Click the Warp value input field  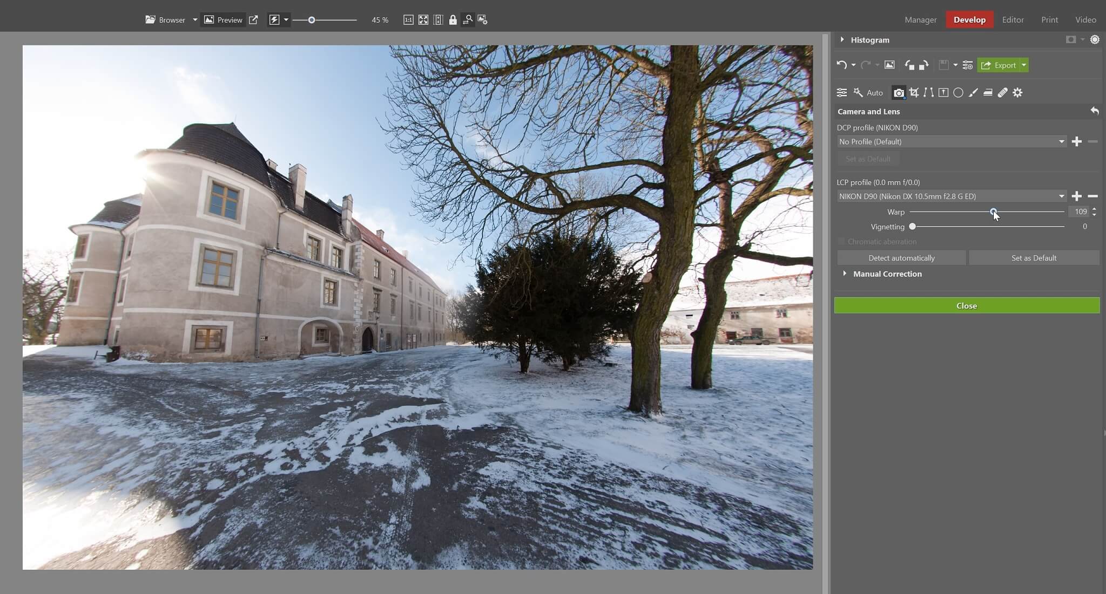(x=1078, y=211)
